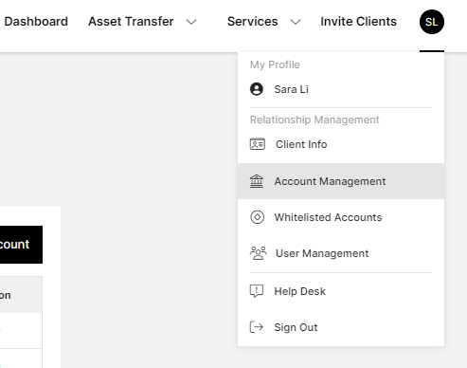Click the Invite Clients link

358,22
